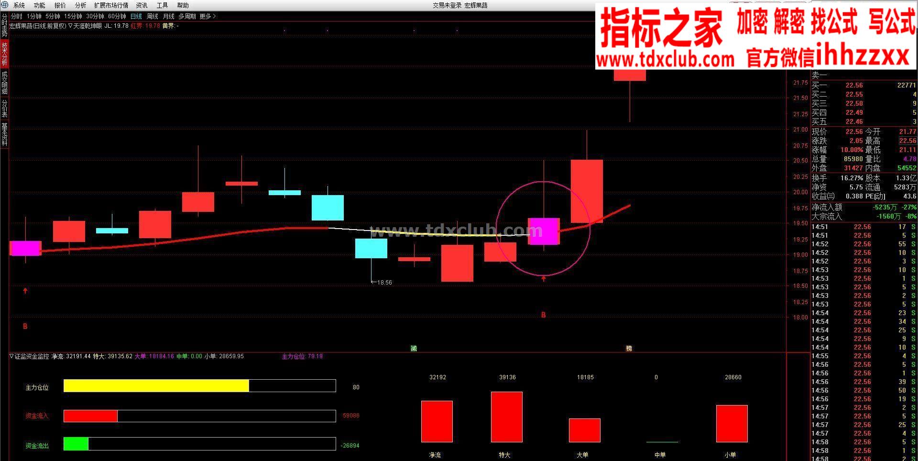
Task: Click the green 资金流出 progress bar
Action: 76,444
